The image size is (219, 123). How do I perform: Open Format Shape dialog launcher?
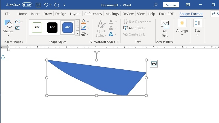[x=91, y=42]
